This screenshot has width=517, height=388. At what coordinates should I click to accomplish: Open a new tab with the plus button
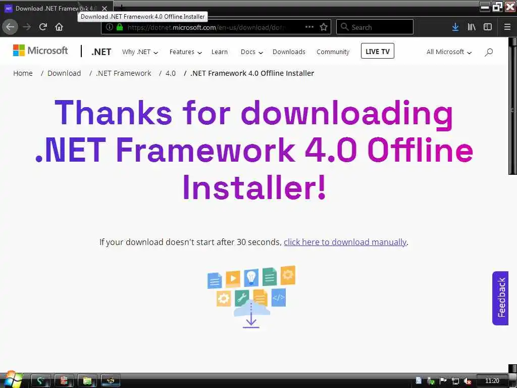coord(121,7)
